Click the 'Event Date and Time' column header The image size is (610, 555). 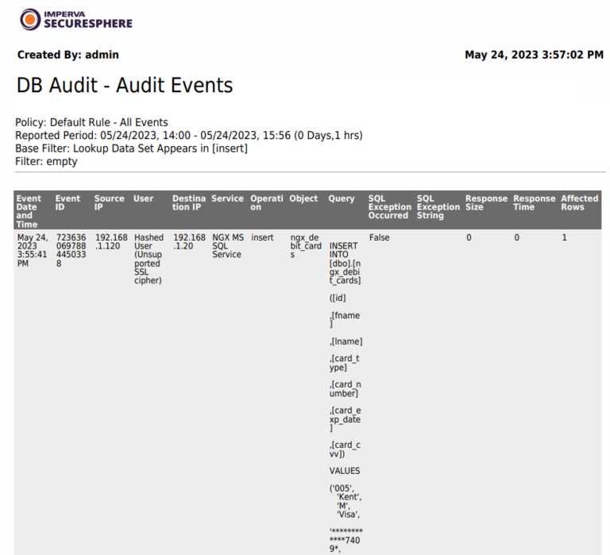[29, 211]
